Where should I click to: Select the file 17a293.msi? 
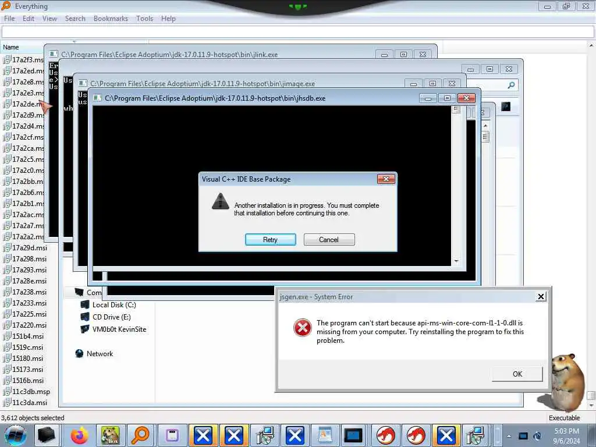[29, 270]
